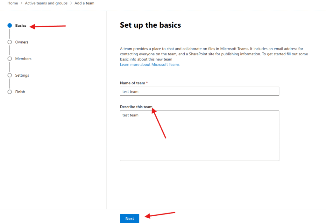Image resolution: width=326 pixels, height=224 pixels.
Task: Open the Basics step label
Action: 21,25
